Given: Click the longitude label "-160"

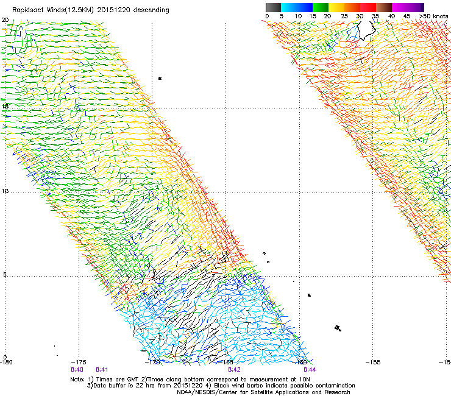Looking at the screenshot, I should (300, 362).
